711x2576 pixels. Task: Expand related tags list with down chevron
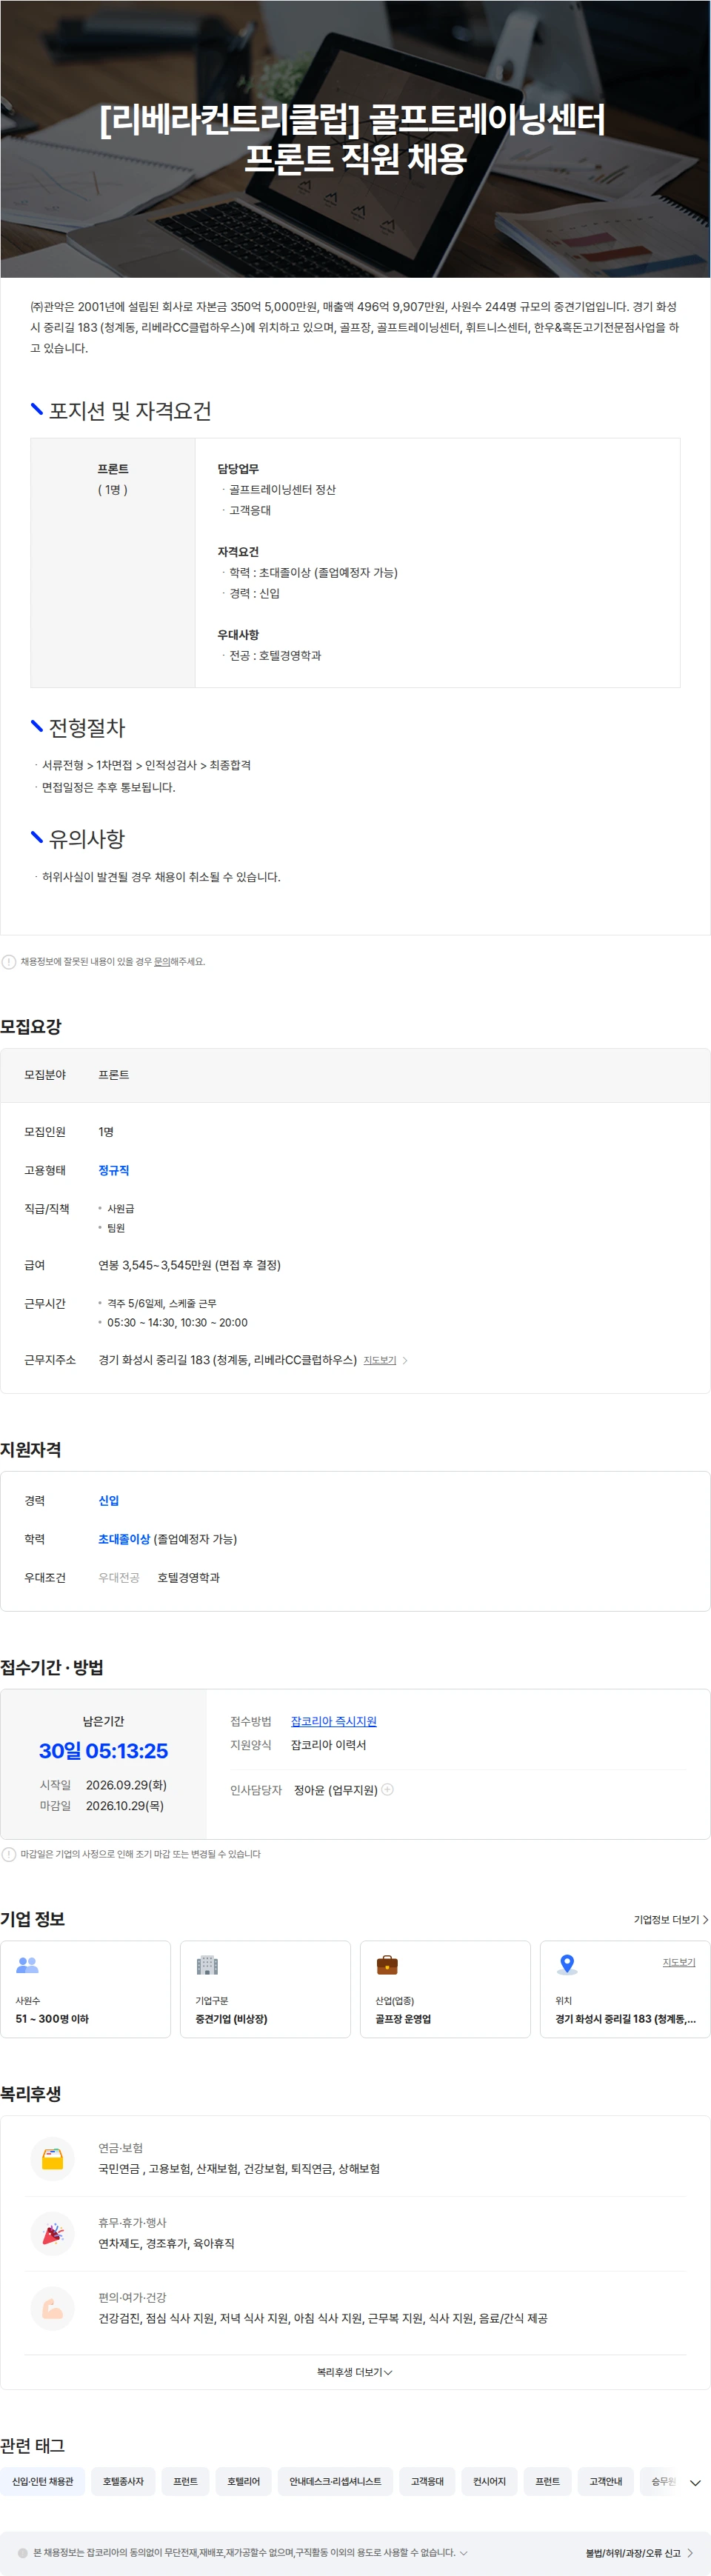pyautogui.click(x=695, y=2482)
